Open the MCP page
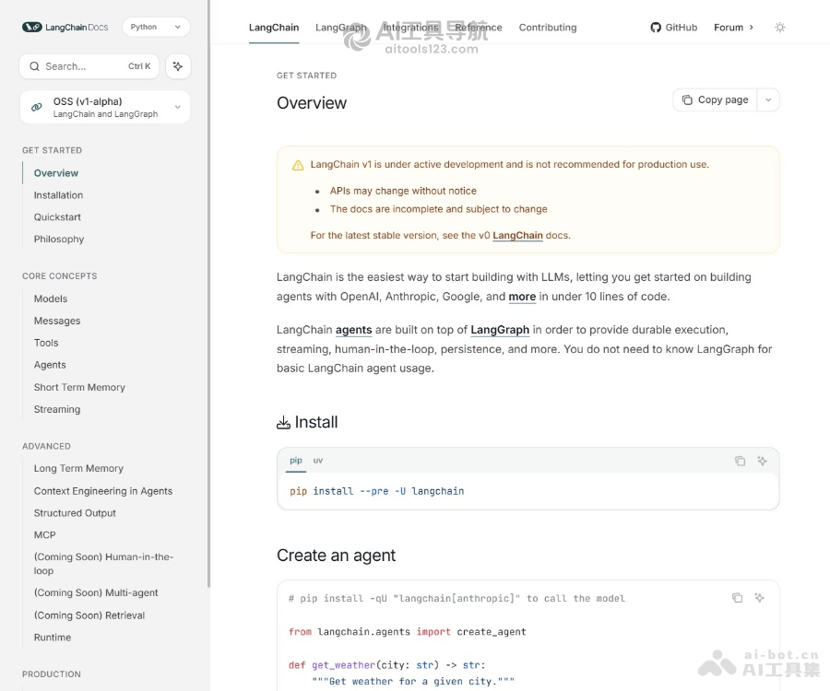This screenshot has width=830, height=691. coord(44,535)
